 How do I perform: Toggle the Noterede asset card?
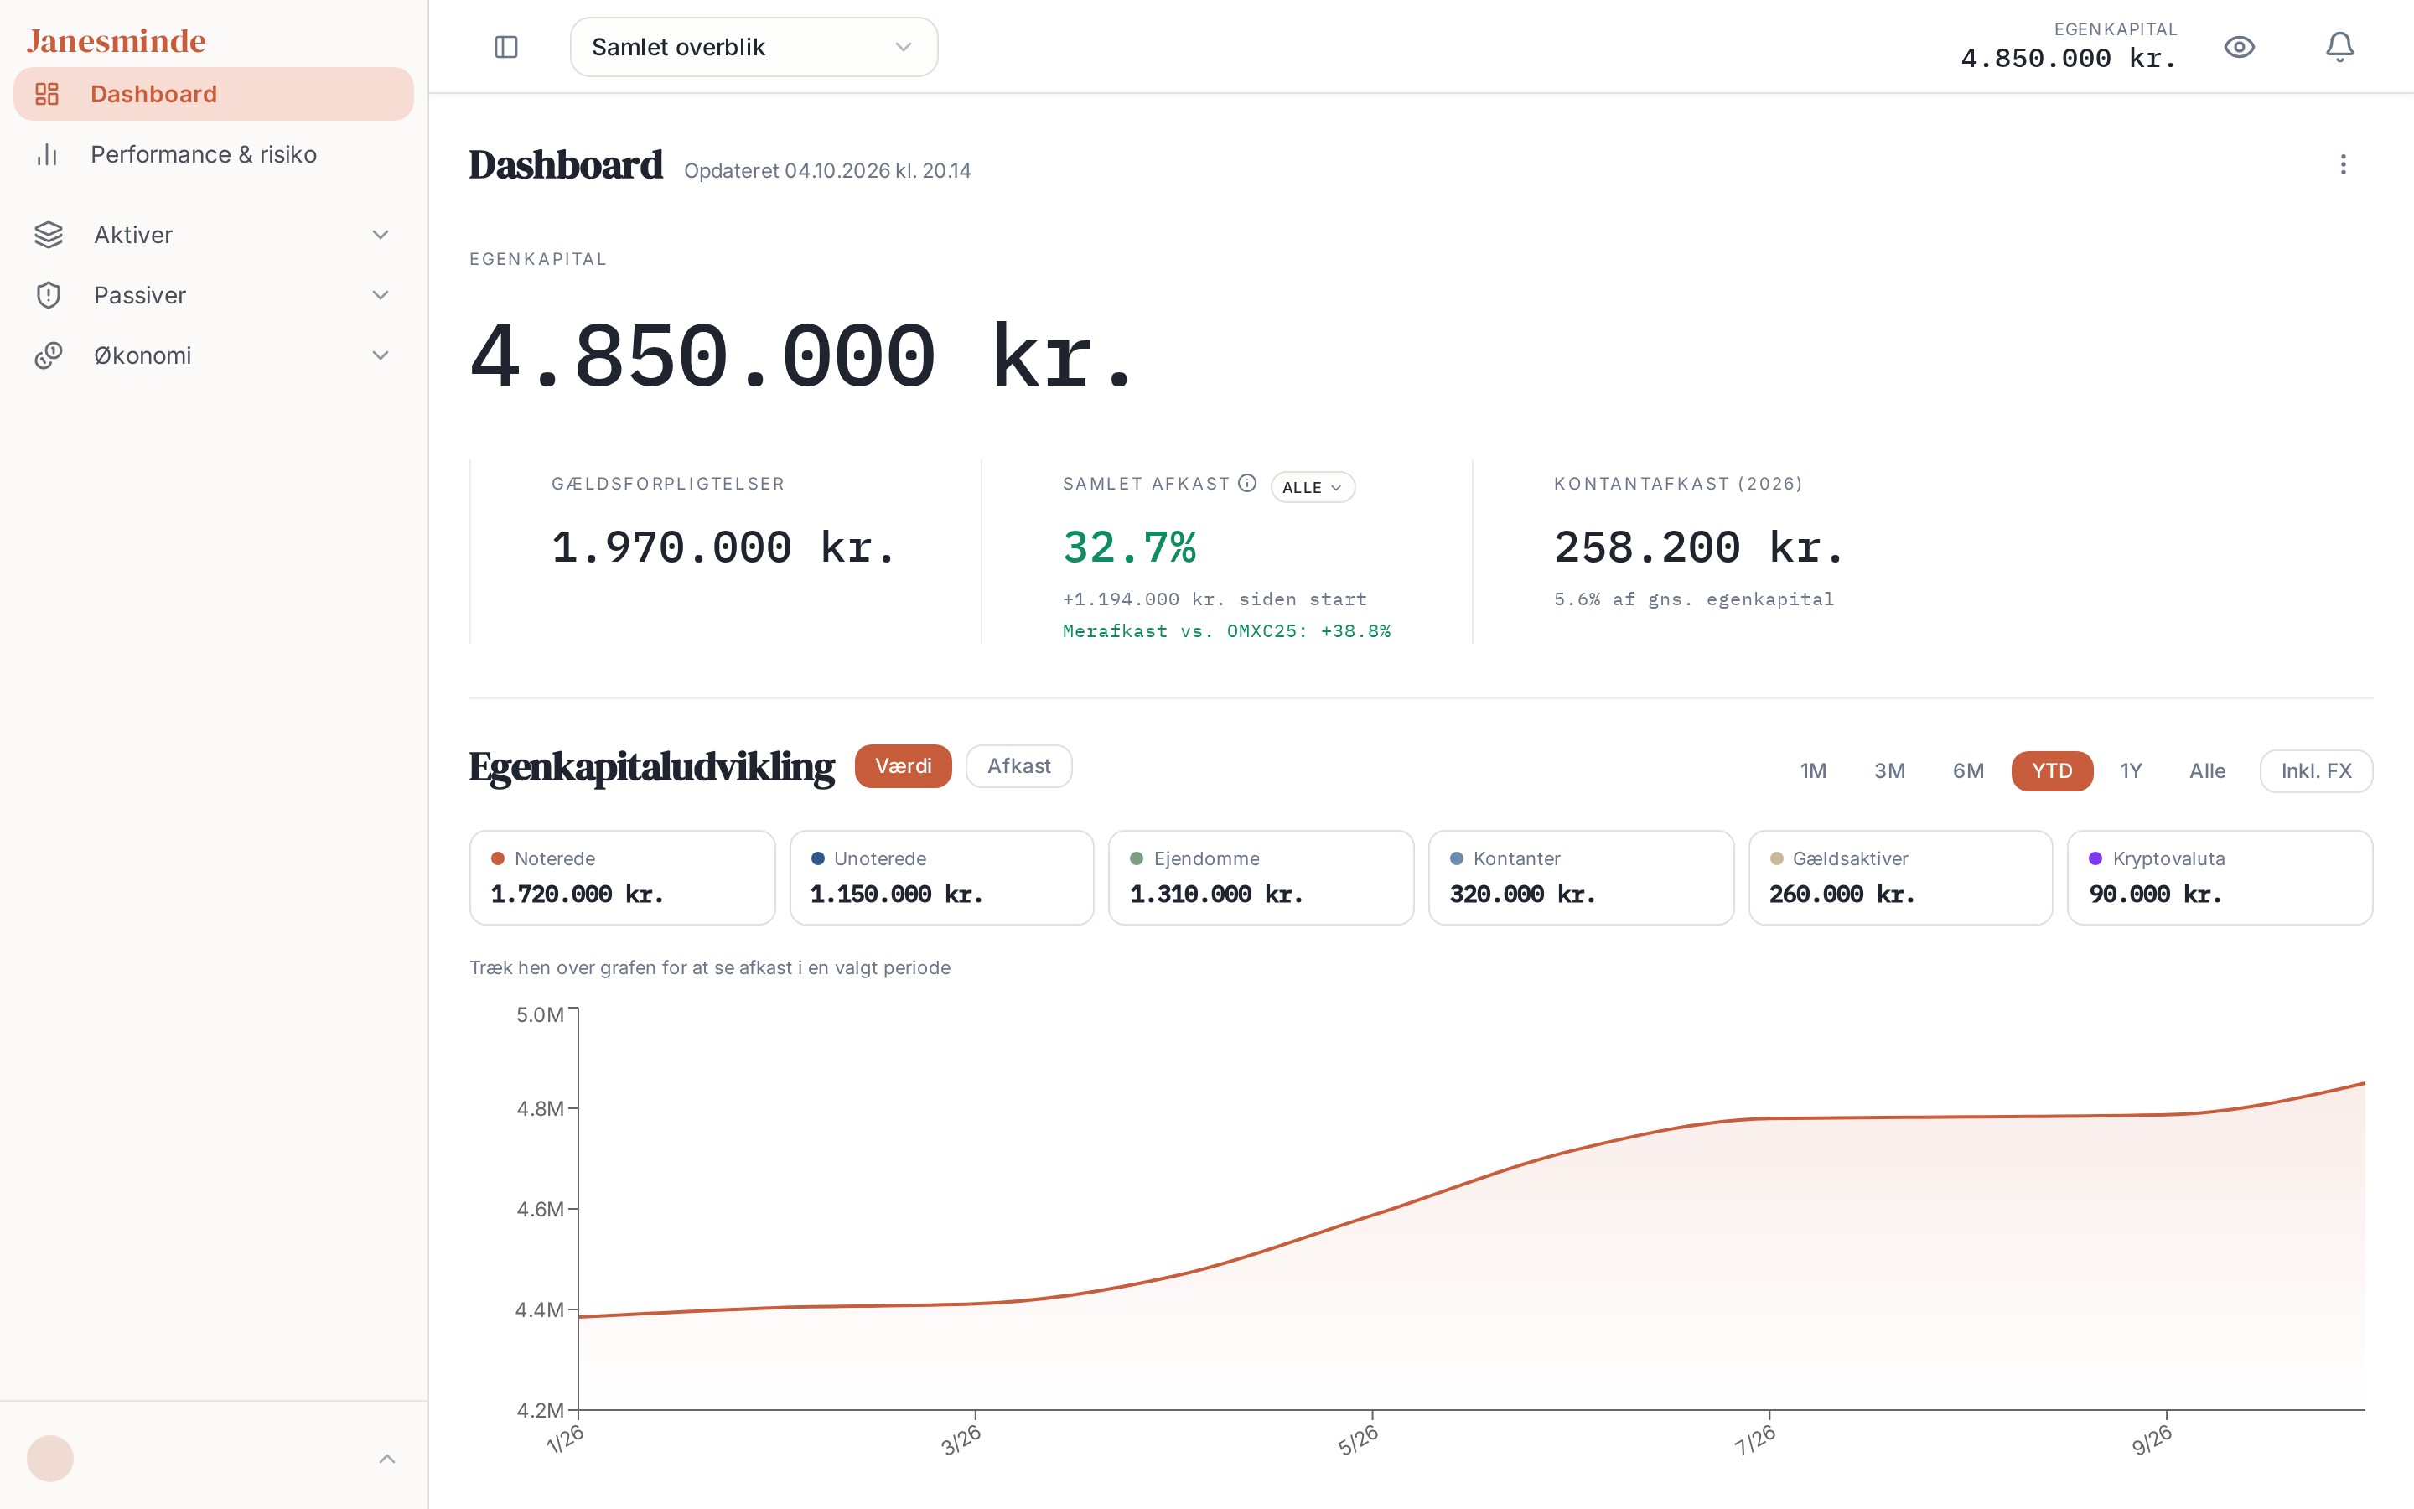tap(623, 877)
